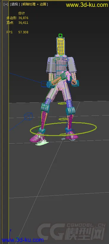Click the www.3d-ku.com link at bottom
The image size is (109, 244).
[22, 240]
